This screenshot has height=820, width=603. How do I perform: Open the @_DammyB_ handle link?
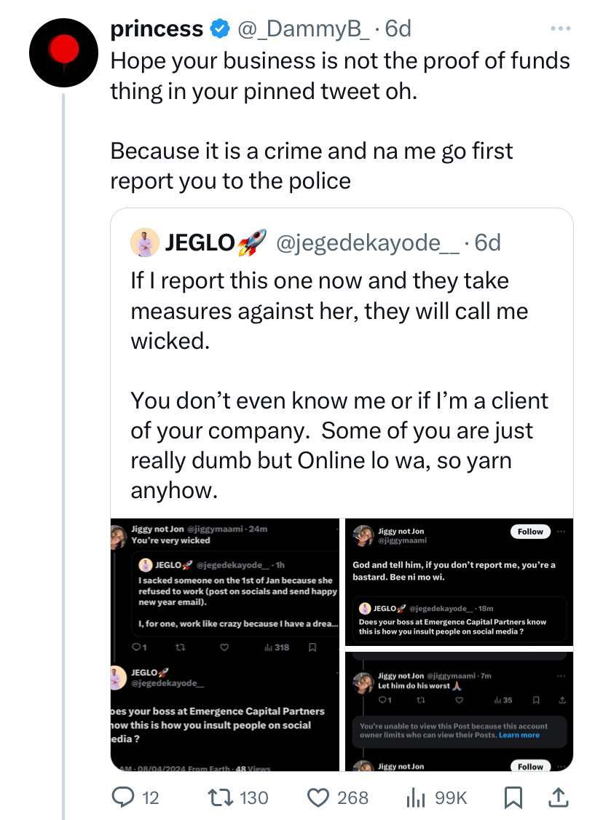[x=303, y=28]
